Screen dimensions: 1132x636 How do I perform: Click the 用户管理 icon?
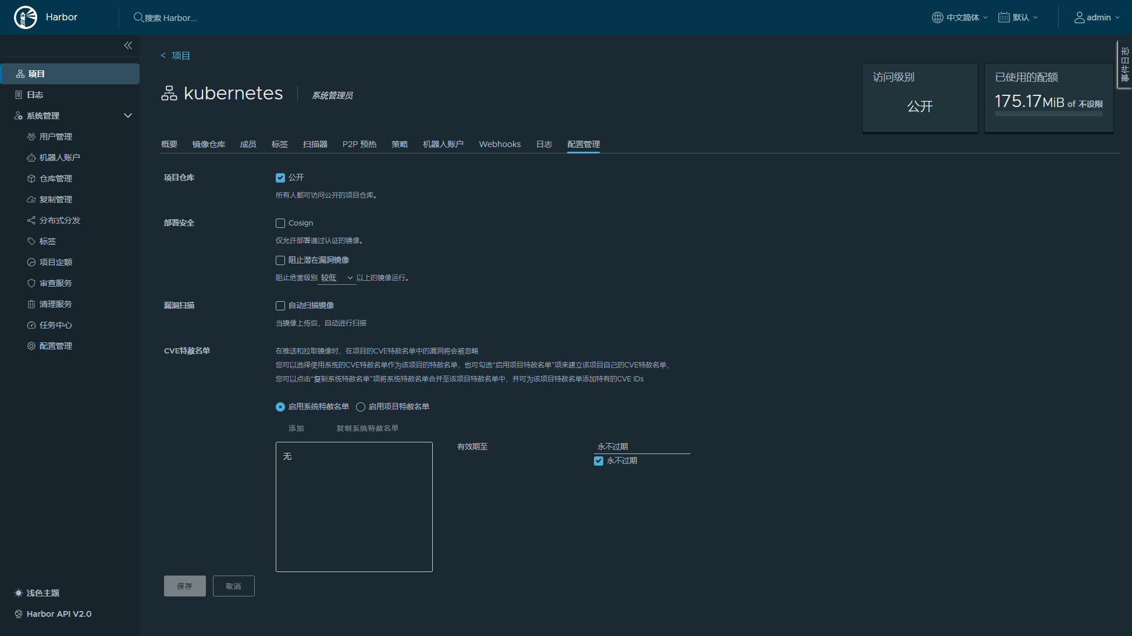coord(31,137)
